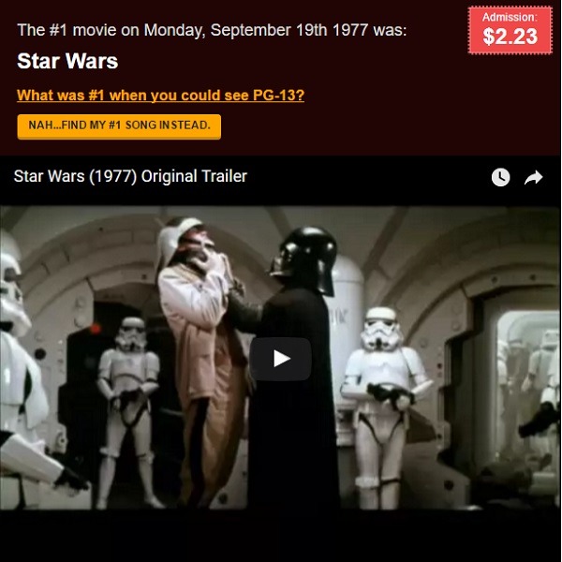Click the 'Admission:' label on badge
The height and width of the screenshot is (562, 562).
(x=510, y=17)
